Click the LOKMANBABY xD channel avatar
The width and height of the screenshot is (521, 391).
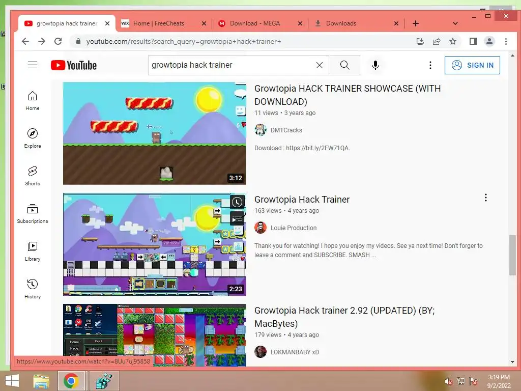[x=260, y=352]
